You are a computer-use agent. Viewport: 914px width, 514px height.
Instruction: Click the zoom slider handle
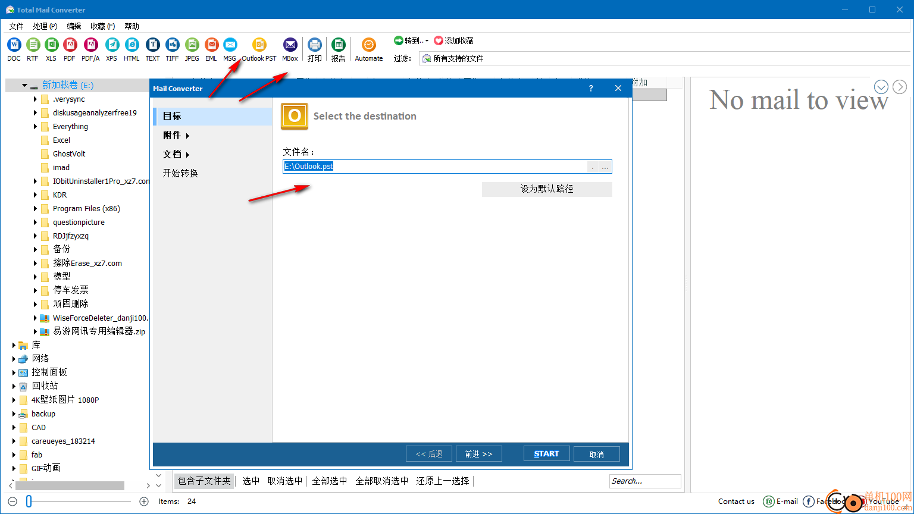[x=29, y=502]
